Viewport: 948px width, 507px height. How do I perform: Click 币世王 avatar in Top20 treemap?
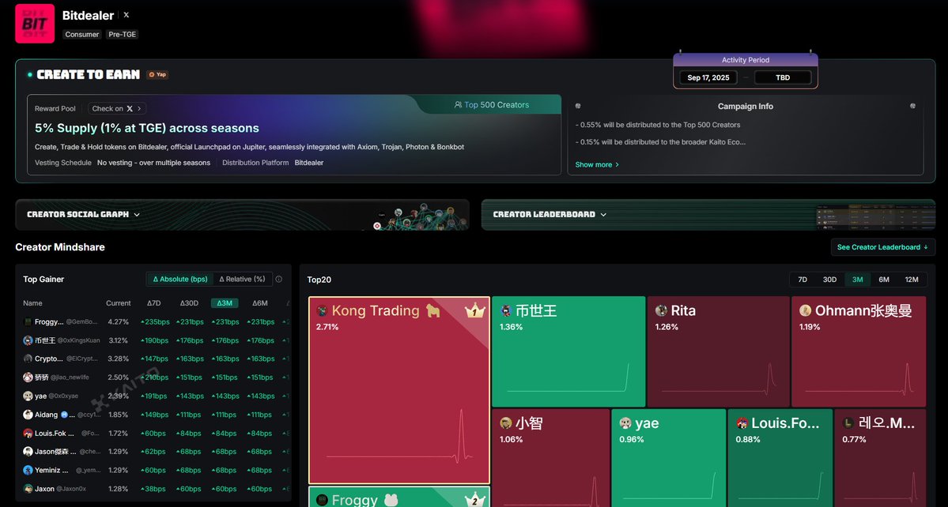tap(506, 311)
